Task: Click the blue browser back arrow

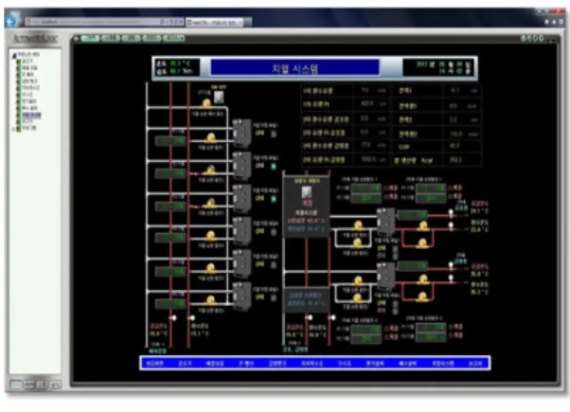Action: coord(10,22)
